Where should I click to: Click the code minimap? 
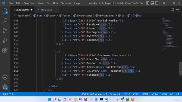tap(170, 34)
